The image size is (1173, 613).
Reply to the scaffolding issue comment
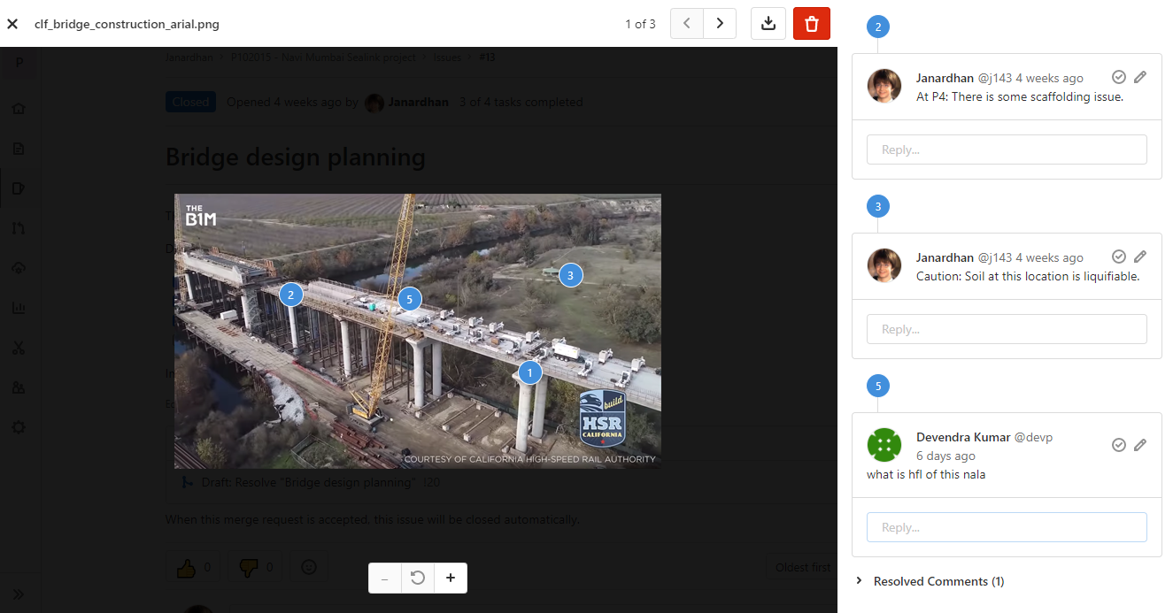1007,149
